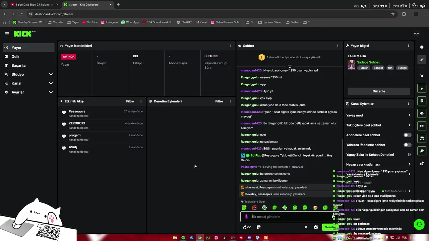Open the hamburger menu beside the Kick logo
This screenshot has height=241, width=429.
(7, 34)
